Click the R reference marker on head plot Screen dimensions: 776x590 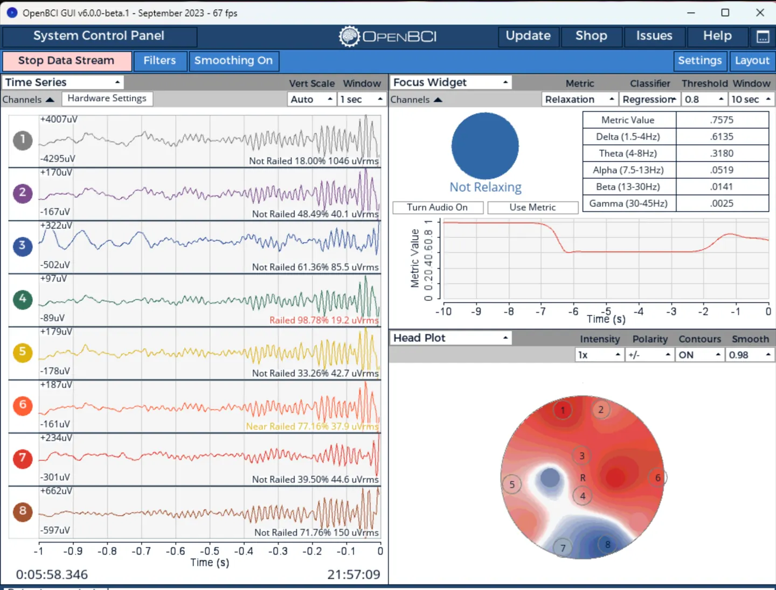583,477
